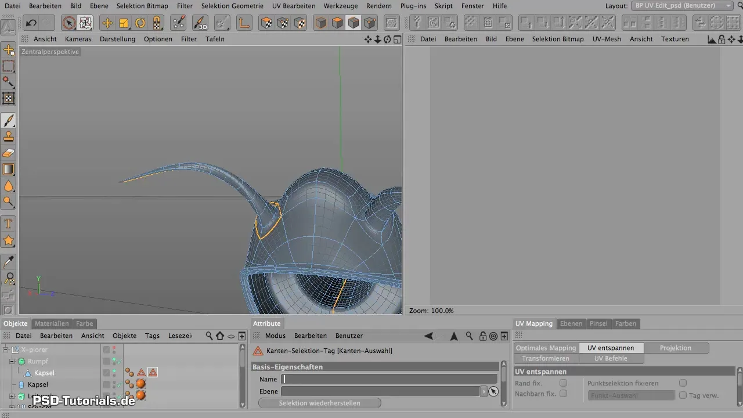Open UV-Mesh menu in texture view
Image resolution: width=743 pixels, height=418 pixels.
tap(607, 39)
